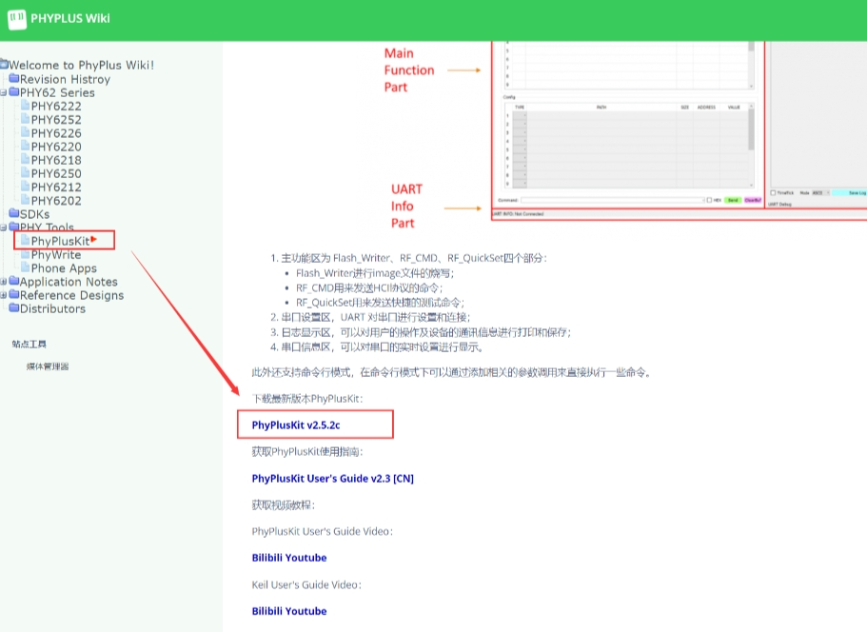Screen dimensions: 867x632
Task: Expand the Reference Designs tree node
Action: [x=4, y=295]
